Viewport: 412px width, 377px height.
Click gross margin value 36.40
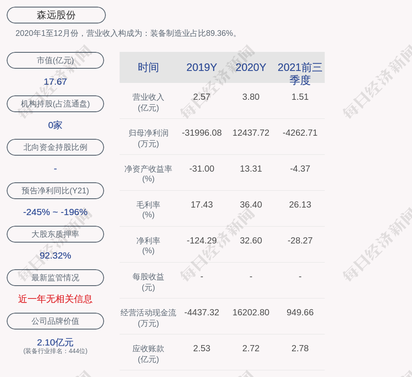point(251,204)
